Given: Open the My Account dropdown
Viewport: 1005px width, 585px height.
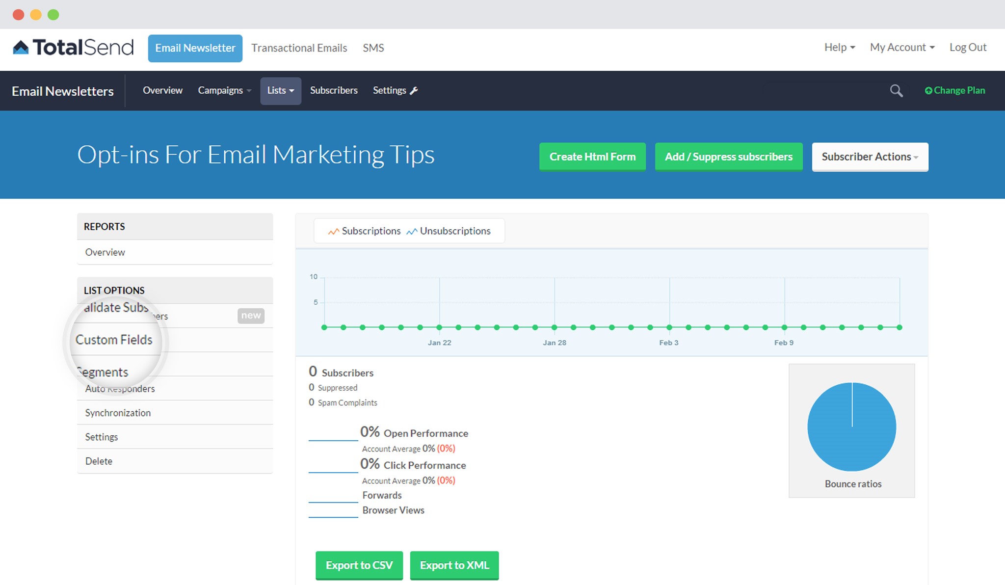Looking at the screenshot, I should [902, 47].
